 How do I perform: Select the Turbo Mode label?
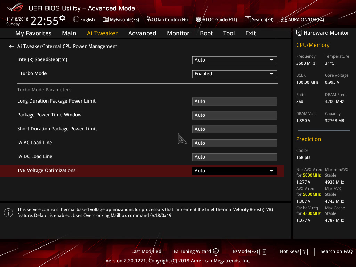(33, 74)
